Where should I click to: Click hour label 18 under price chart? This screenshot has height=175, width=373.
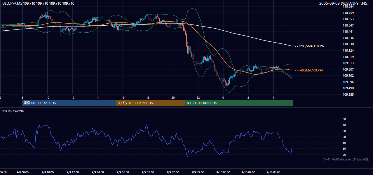(148, 97)
